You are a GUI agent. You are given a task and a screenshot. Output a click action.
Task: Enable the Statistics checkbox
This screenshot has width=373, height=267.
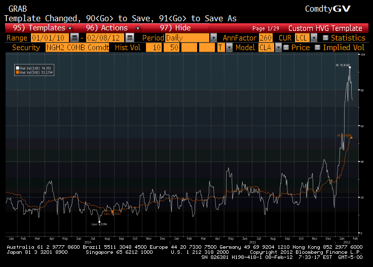tap(325, 38)
